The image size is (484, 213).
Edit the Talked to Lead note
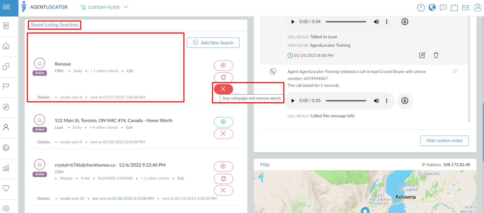[422, 55]
